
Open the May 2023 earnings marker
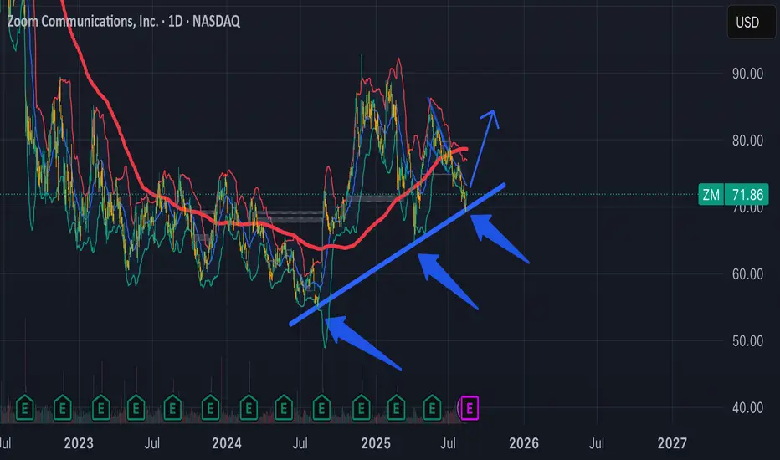pos(136,408)
